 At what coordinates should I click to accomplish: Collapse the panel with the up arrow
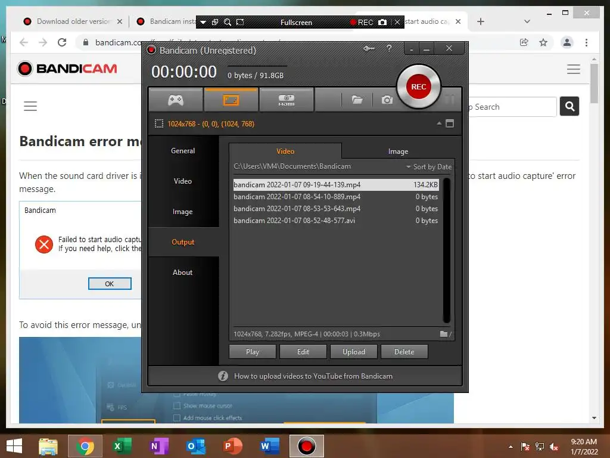pos(439,123)
